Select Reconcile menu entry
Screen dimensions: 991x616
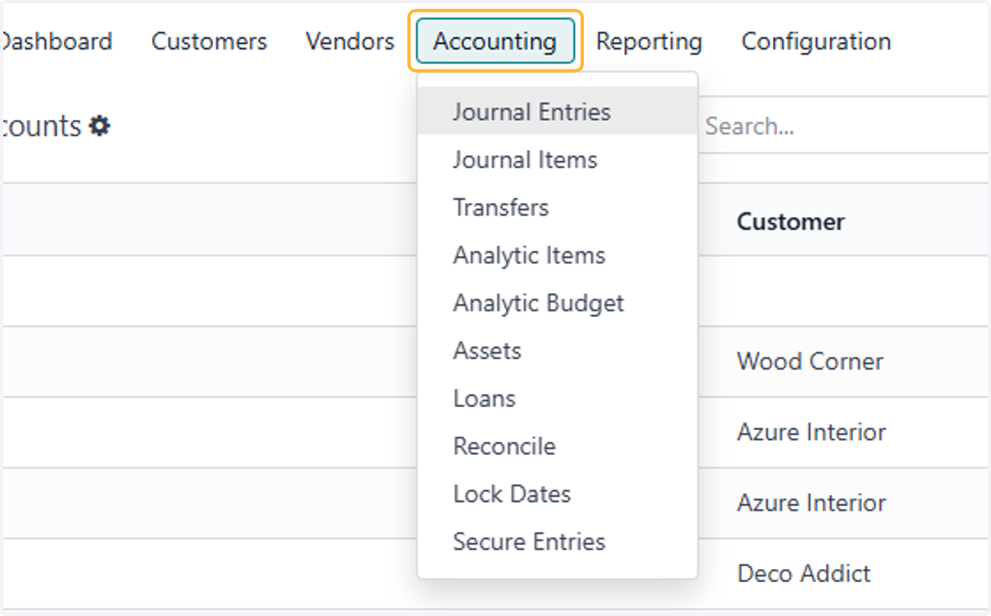[557, 447]
